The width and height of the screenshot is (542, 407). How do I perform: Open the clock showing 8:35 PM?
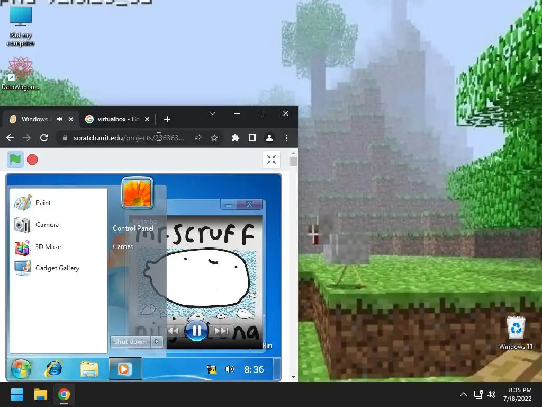518,394
